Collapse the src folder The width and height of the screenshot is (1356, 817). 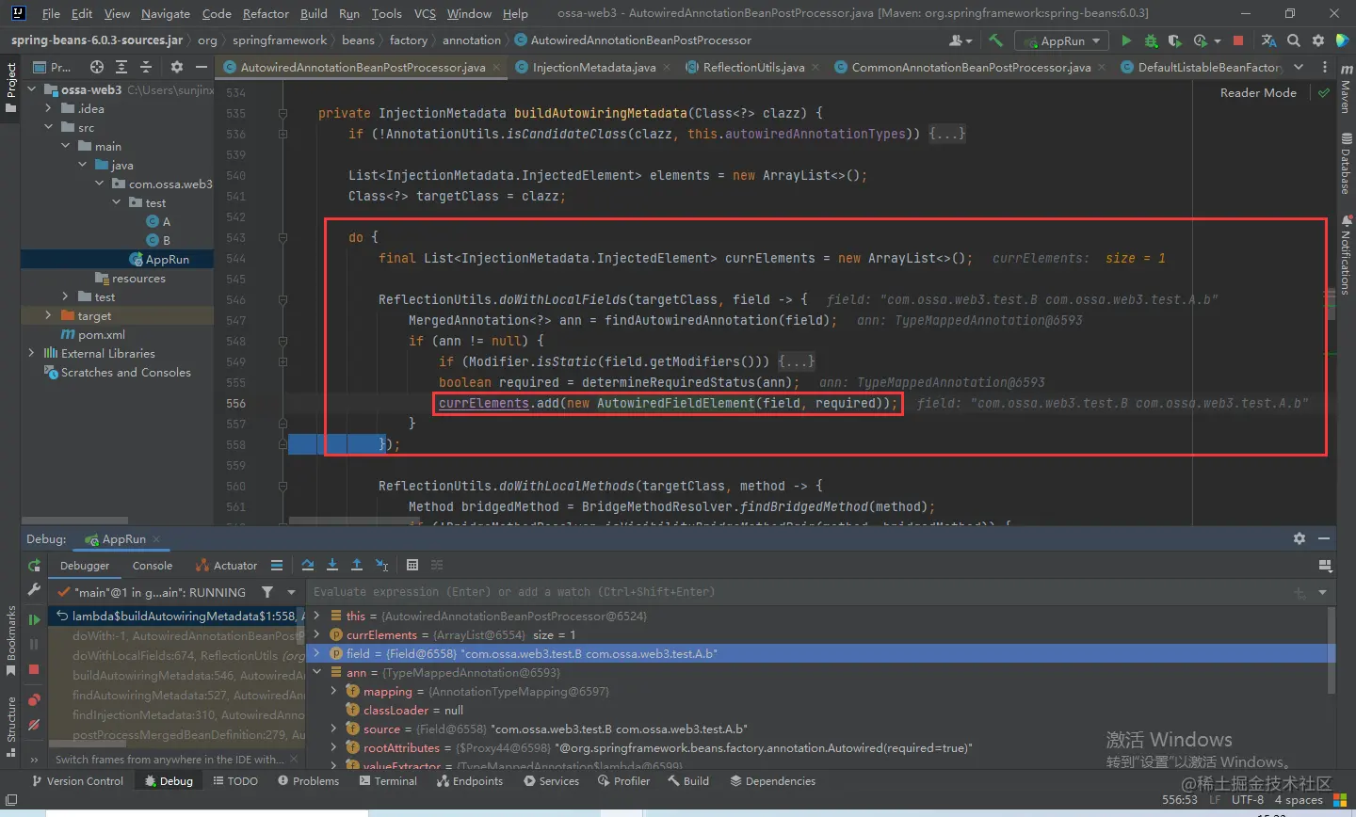click(48, 127)
